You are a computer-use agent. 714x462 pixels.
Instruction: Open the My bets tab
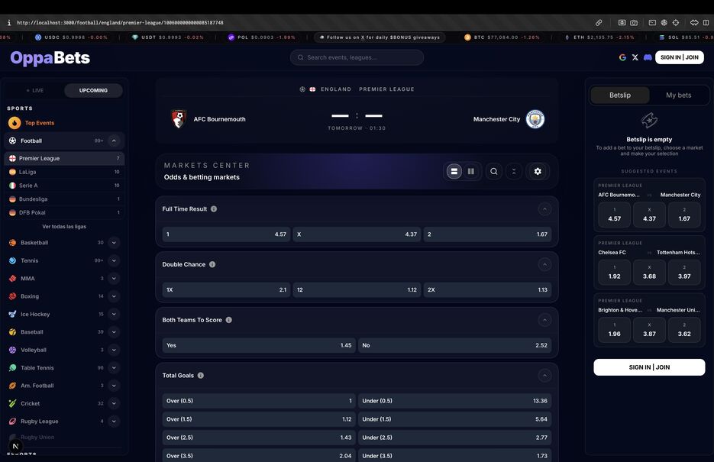click(678, 95)
